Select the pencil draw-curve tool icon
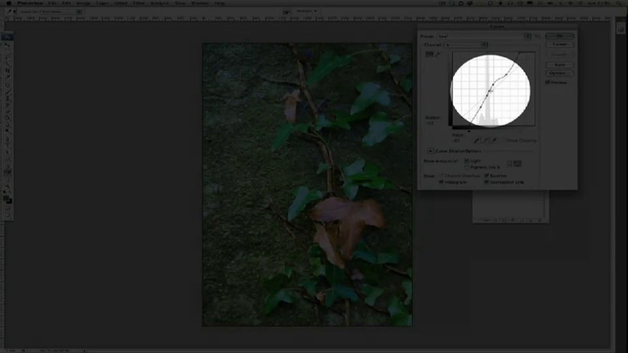Screen dimensions: 628x353 pyautogui.click(x=438, y=54)
